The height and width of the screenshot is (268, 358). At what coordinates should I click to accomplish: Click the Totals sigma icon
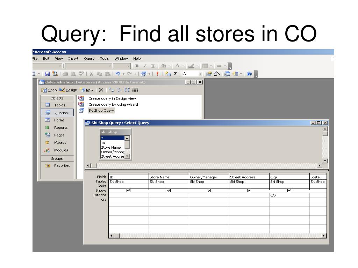176,74
